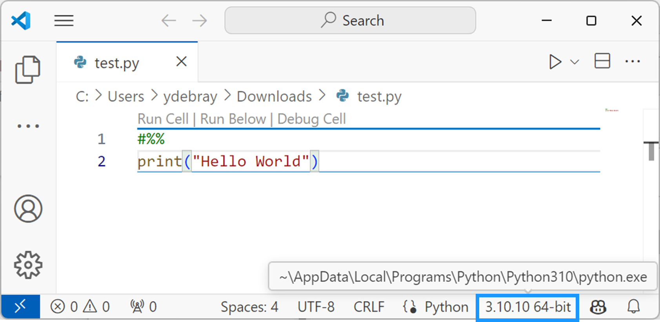Run the Python file with play button
The height and width of the screenshot is (322, 660).
click(x=555, y=62)
